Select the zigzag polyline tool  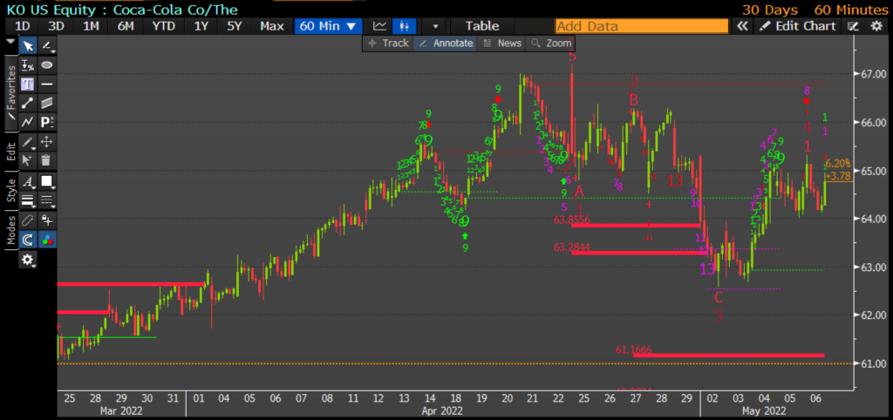[x=27, y=122]
